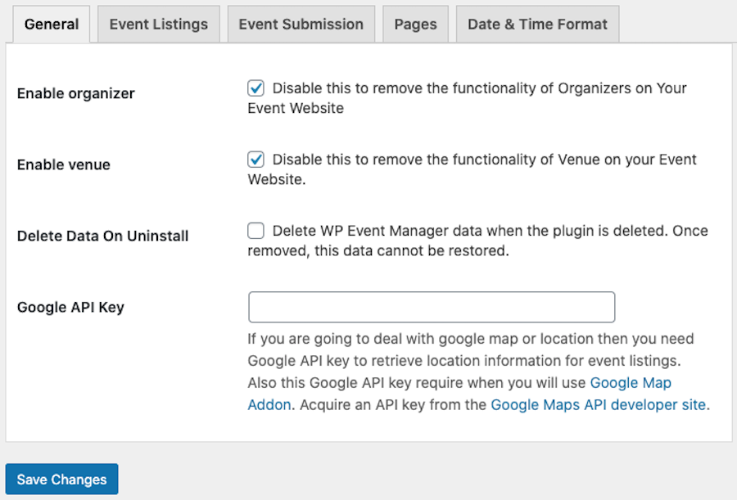The height and width of the screenshot is (500, 737).
Task: Click the Enable venue setting label
Action: pyautogui.click(x=63, y=164)
